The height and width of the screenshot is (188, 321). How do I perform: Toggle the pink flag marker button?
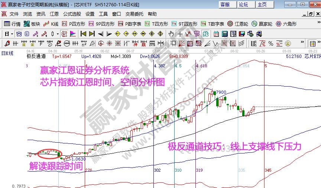[73, 34]
